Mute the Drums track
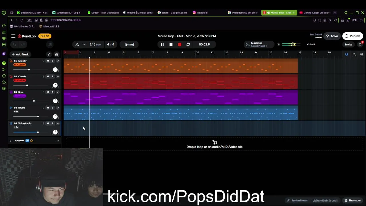Image resolution: width=366 pixels, height=206 pixels. (x=48, y=108)
